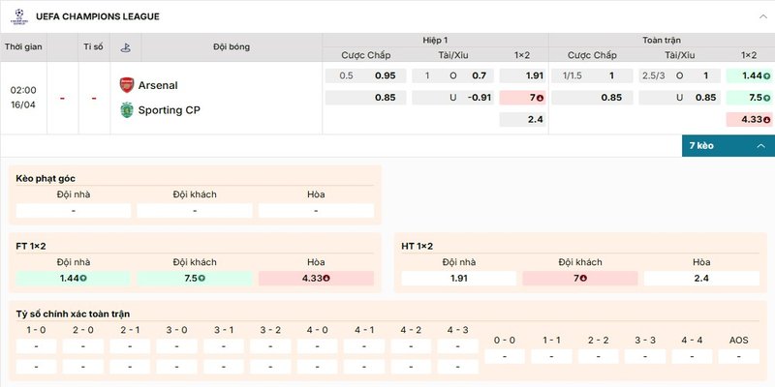This screenshot has height=387, width=775.
Task: Open the Arsenal team name link
Action: pyautogui.click(x=158, y=85)
